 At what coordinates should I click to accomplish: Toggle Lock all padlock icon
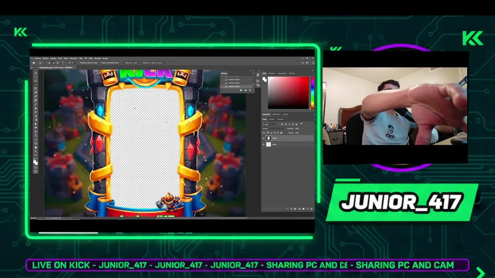coord(281,132)
